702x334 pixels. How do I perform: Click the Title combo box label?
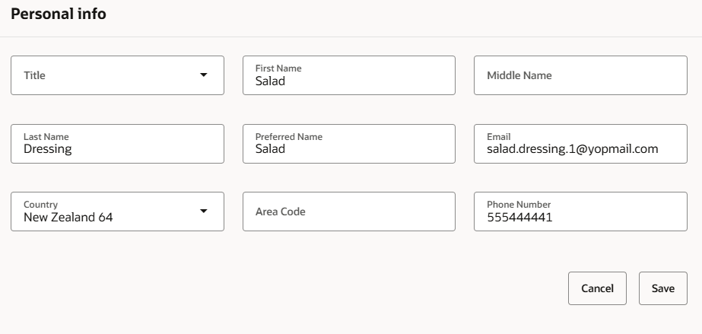(35, 75)
